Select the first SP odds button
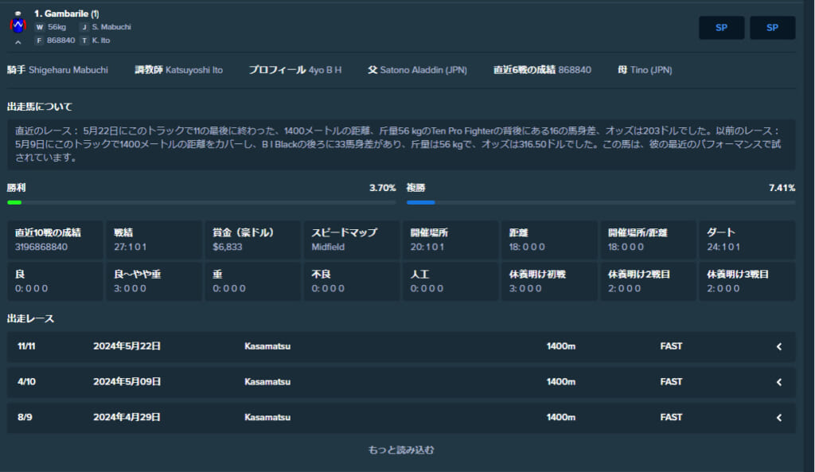Viewport: 815px width, 472px height. click(721, 28)
